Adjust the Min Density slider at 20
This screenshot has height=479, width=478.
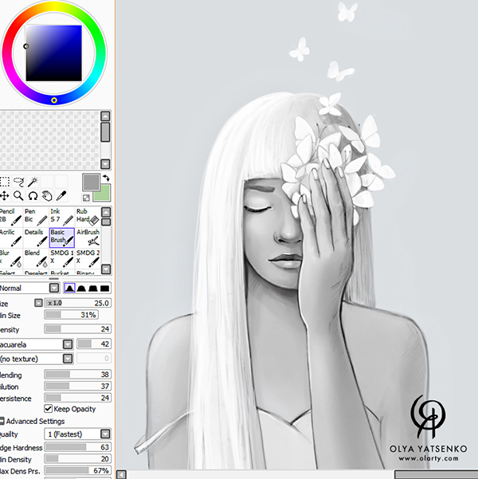coord(77,459)
